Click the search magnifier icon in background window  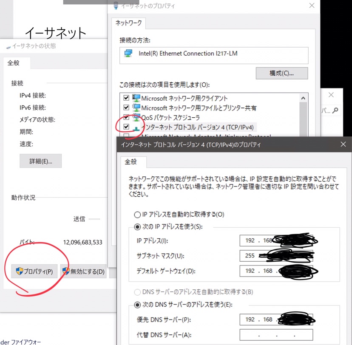click(335, 110)
